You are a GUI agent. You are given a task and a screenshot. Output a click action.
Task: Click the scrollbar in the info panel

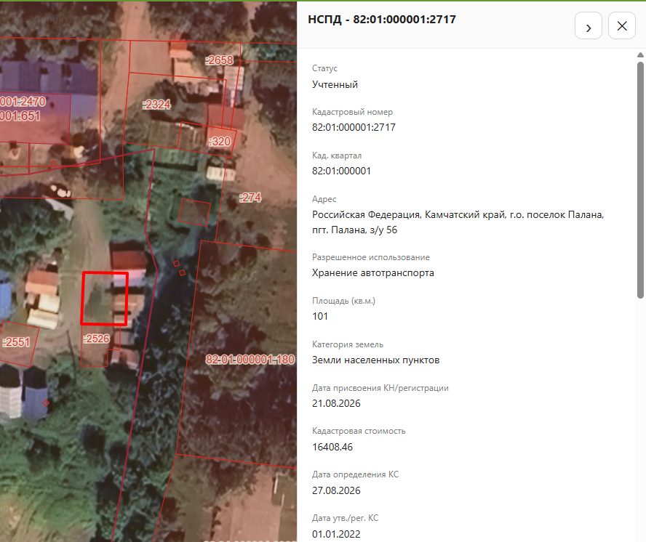point(640,180)
